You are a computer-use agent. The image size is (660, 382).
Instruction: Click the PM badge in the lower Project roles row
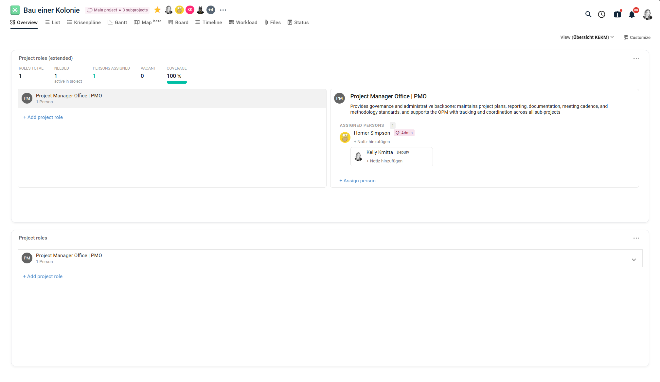(x=27, y=258)
